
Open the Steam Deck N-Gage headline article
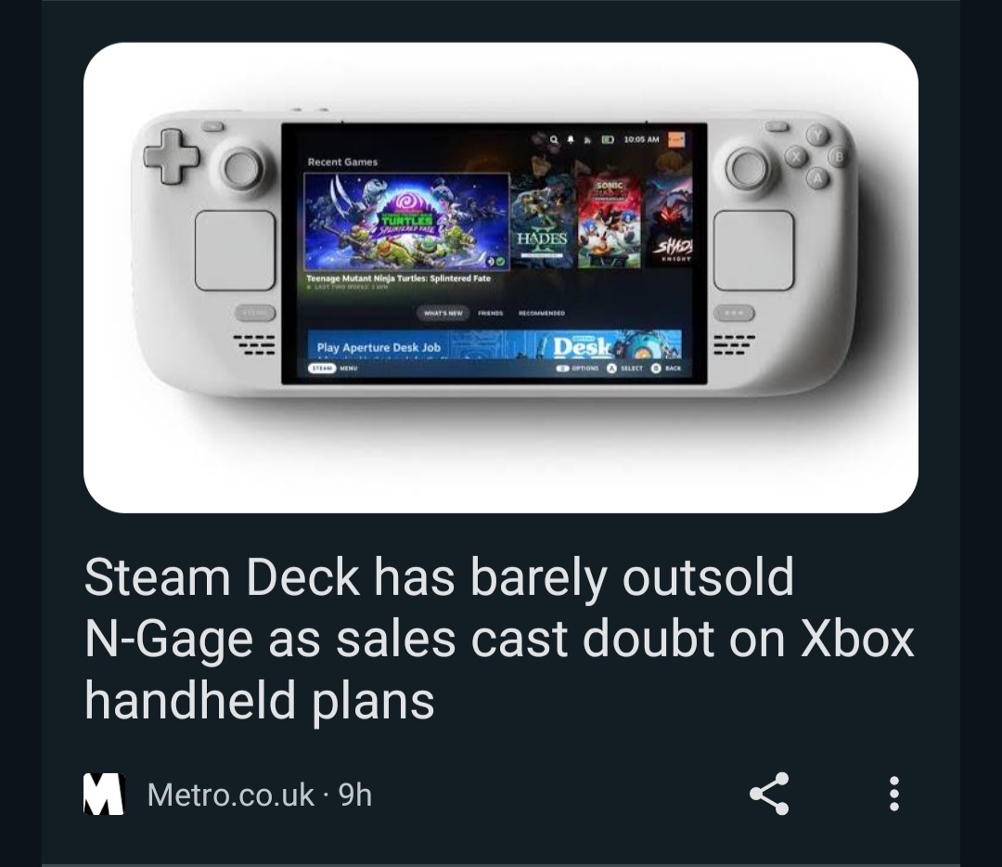499,639
